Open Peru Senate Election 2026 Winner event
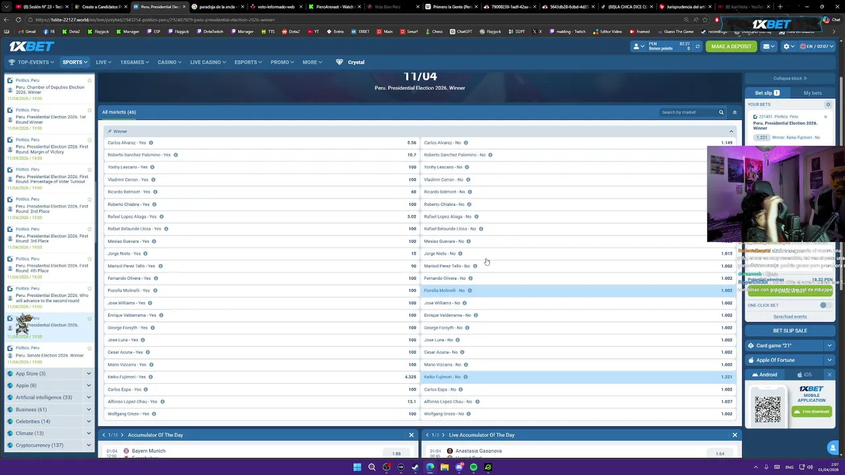This screenshot has height=475, width=845. click(x=50, y=356)
